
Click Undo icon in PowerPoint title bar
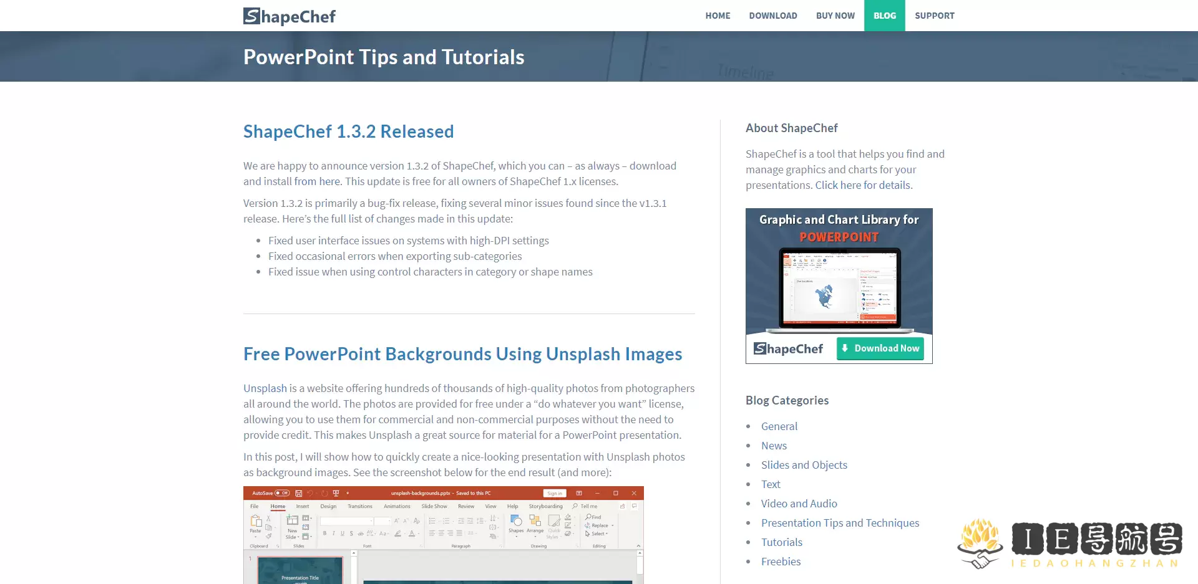coord(310,493)
